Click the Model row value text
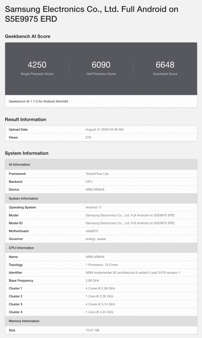Viewport: 202px width, 338px height. tap(130, 215)
